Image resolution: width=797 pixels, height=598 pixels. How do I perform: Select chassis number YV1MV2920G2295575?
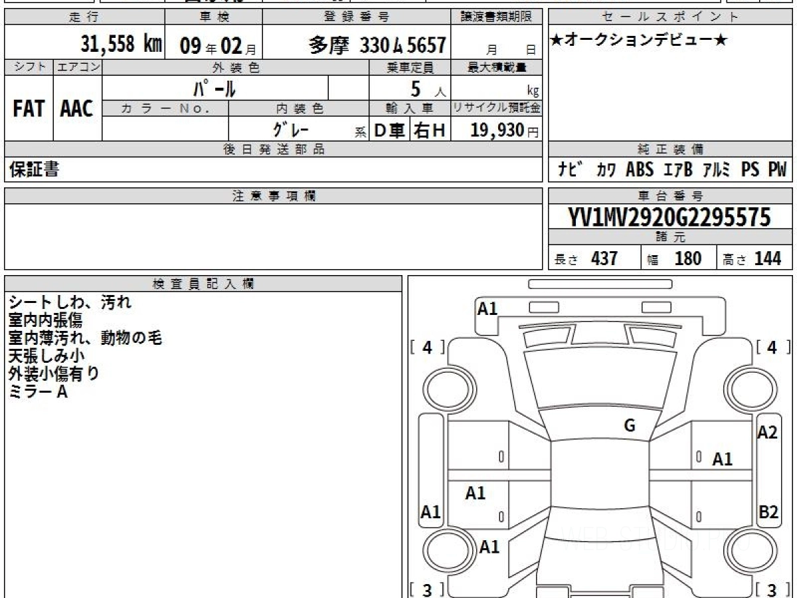pyautogui.click(x=669, y=217)
